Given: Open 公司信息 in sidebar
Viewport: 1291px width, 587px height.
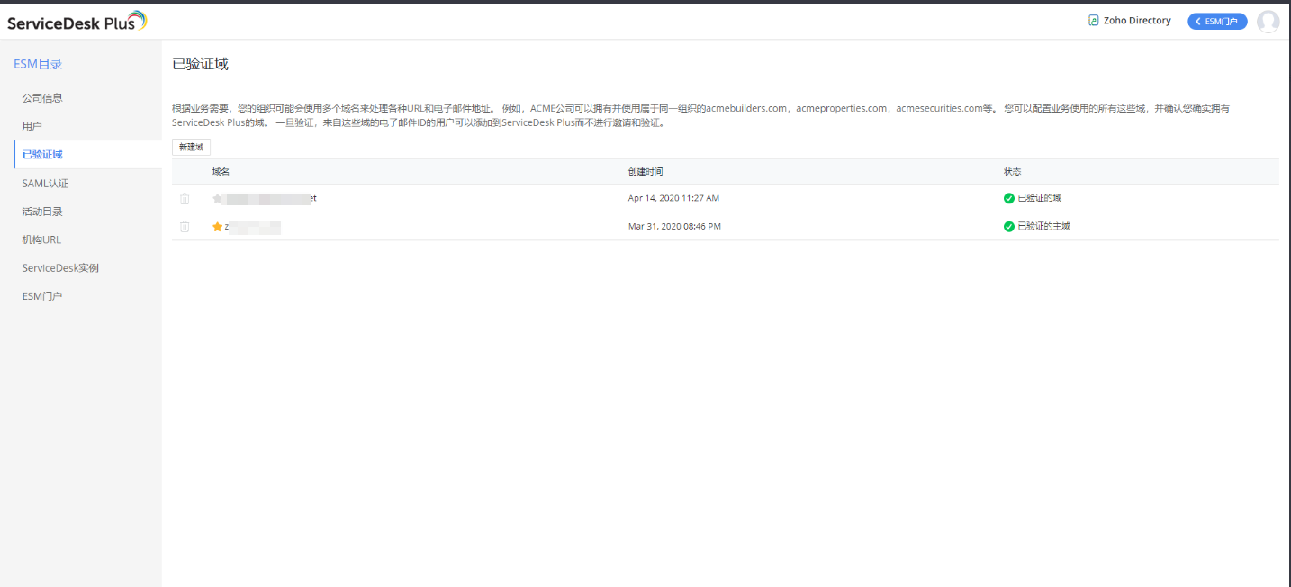Looking at the screenshot, I should [42, 97].
